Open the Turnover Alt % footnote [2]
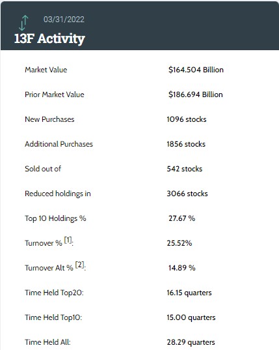This screenshot has width=279, height=350. pos(80,265)
